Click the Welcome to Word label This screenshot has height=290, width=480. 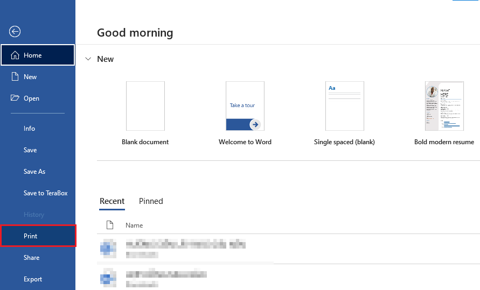pyautogui.click(x=245, y=142)
